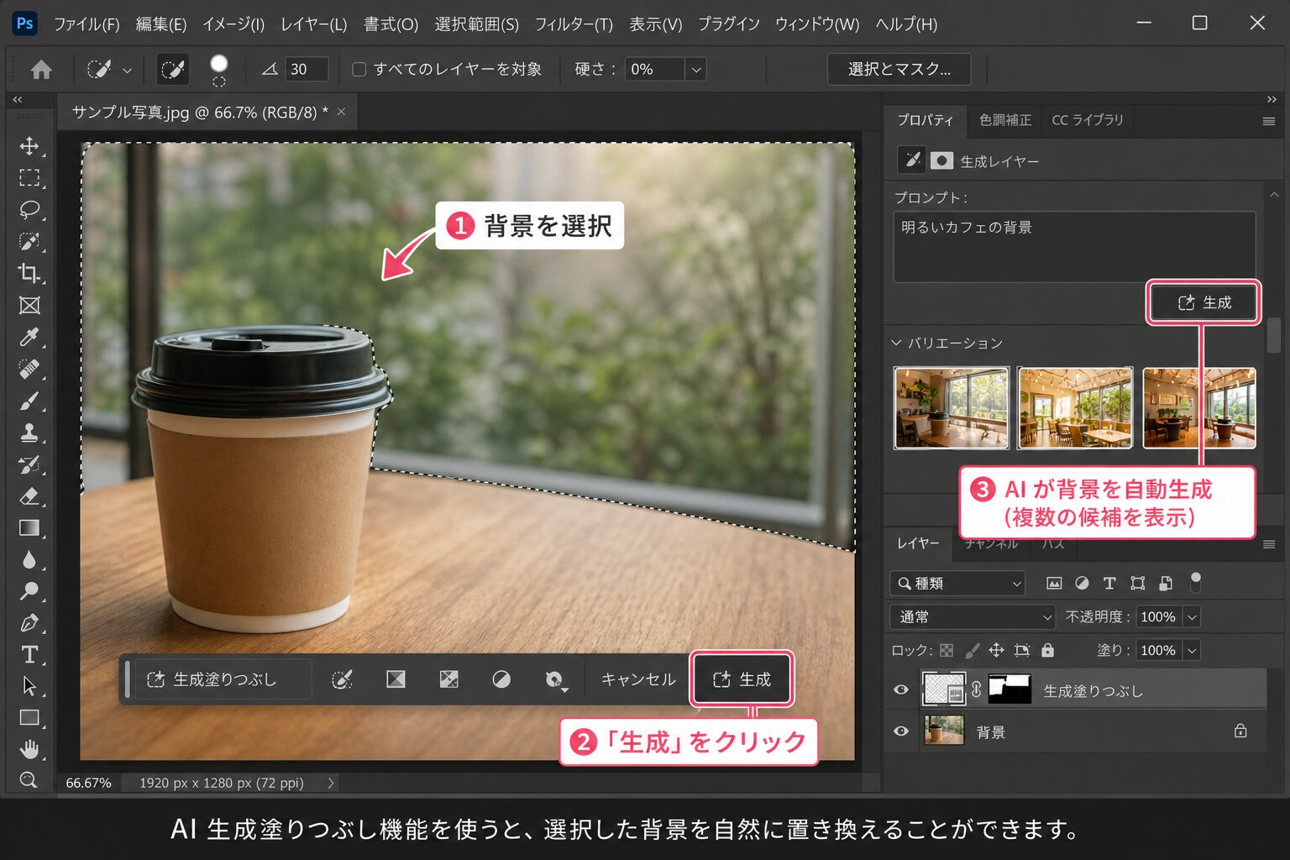Screen dimensions: 1290x860
Task: Click invert selection icon in contextual bar
Action: point(449,679)
